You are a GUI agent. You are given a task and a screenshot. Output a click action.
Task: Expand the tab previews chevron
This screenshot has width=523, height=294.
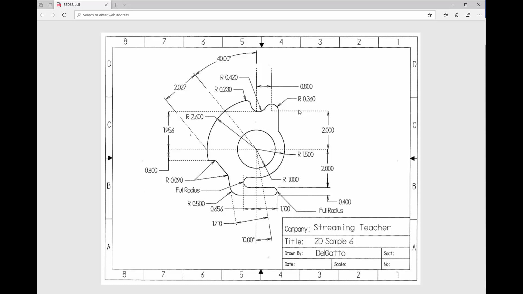pos(124,5)
